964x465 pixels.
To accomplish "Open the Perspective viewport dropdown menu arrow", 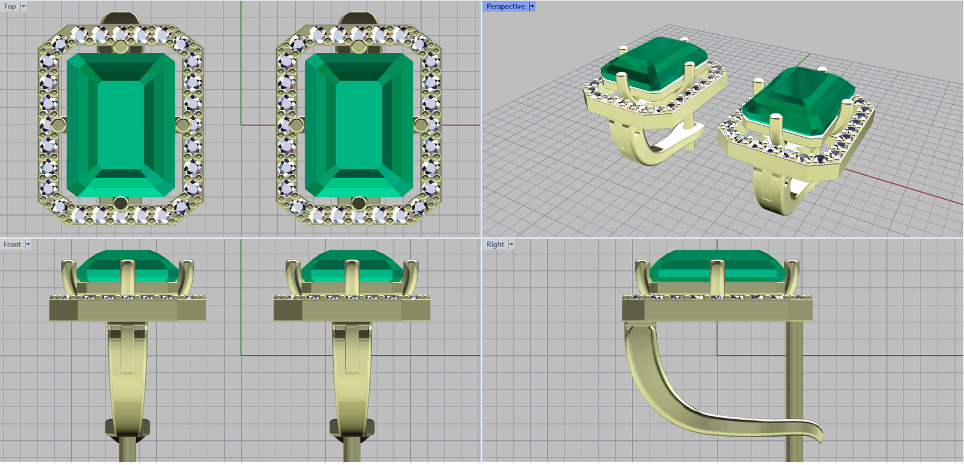I will pyautogui.click(x=532, y=7).
